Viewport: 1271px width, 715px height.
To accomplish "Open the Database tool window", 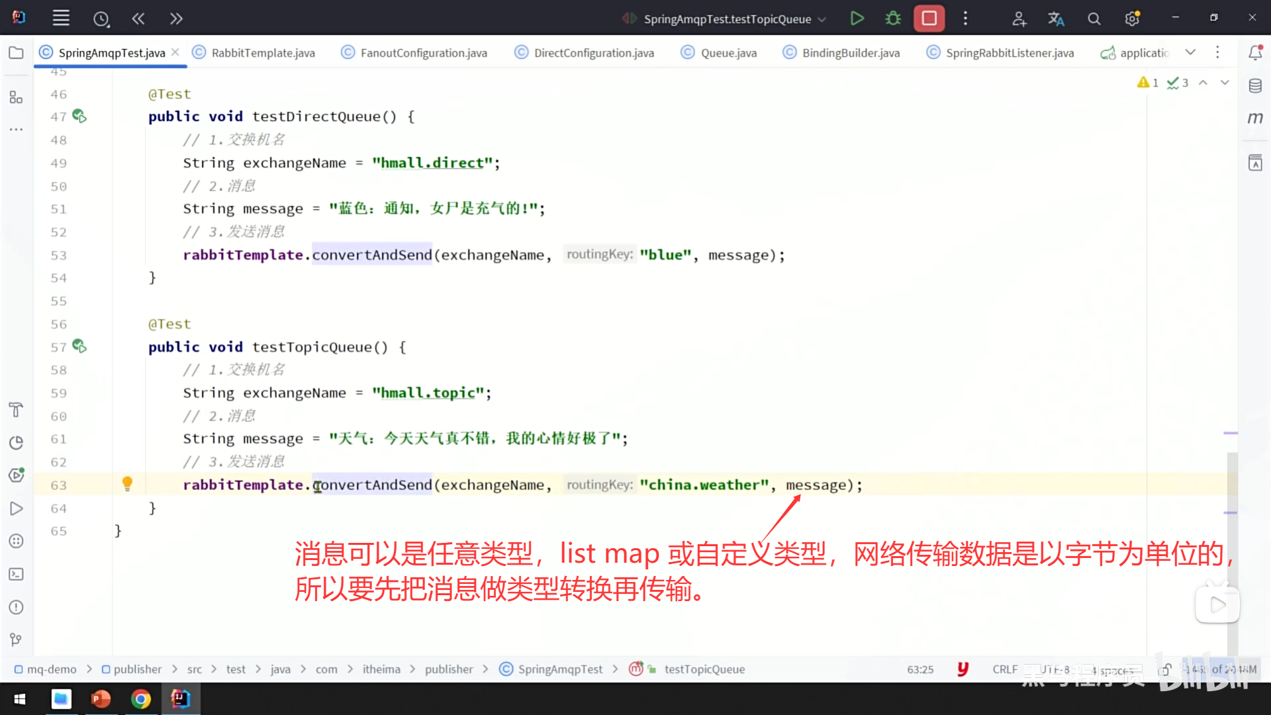I will (x=1255, y=85).
